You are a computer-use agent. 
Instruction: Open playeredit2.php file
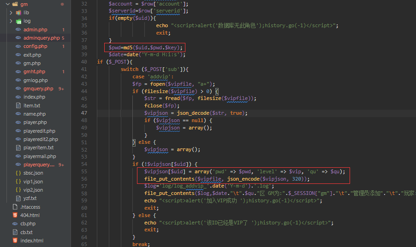(41, 139)
